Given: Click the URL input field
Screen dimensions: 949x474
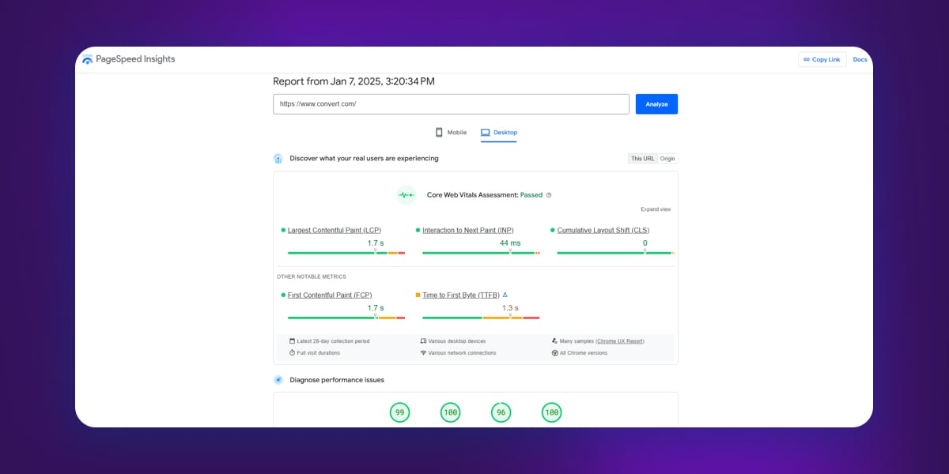Looking at the screenshot, I should click(x=451, y=103).
